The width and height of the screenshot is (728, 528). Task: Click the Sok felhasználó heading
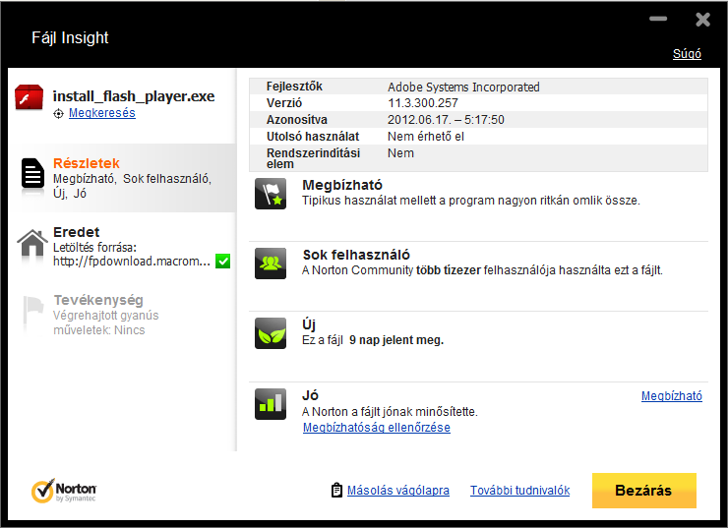(x=356, y=255)
